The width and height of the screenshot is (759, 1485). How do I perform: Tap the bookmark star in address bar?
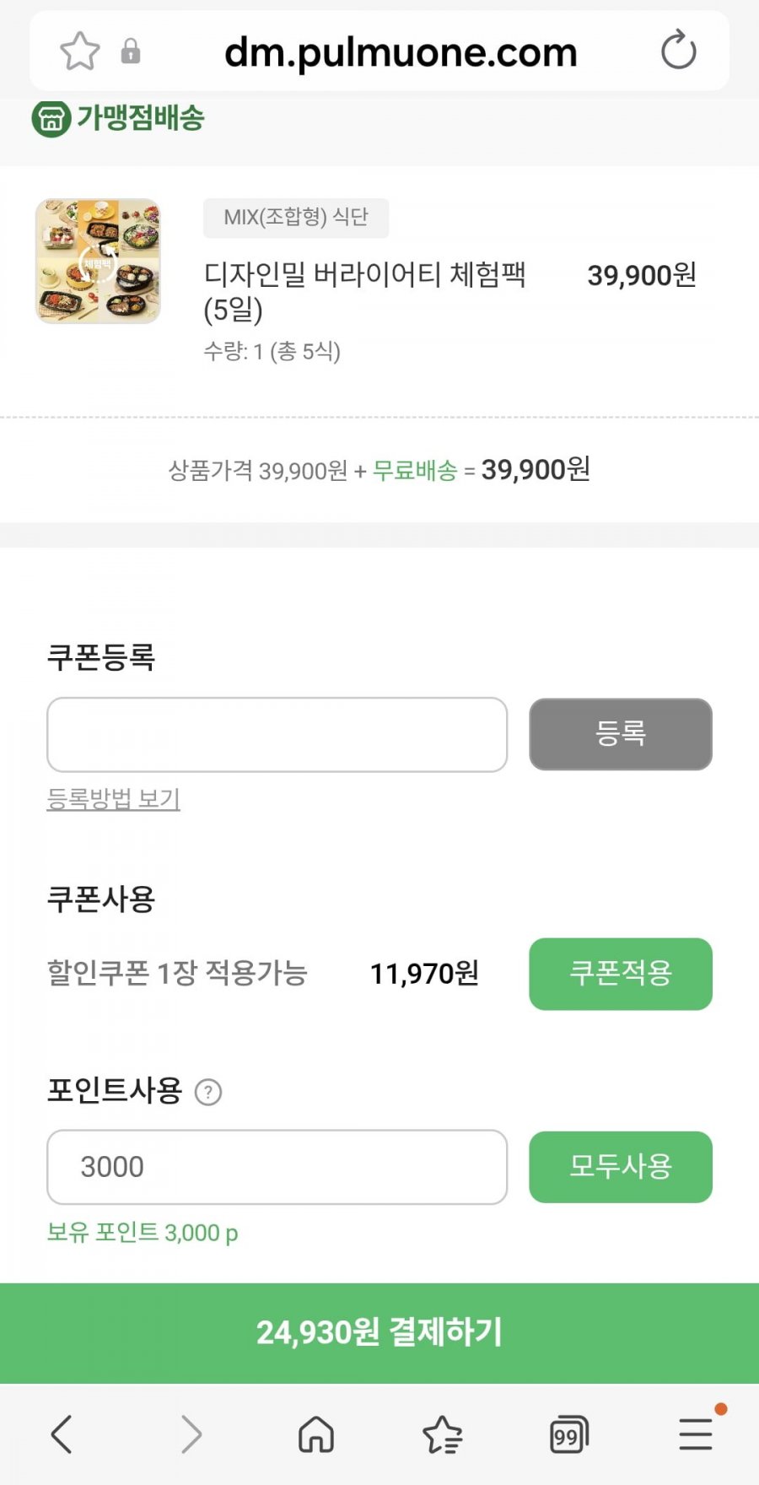click(x=80, y=51)
